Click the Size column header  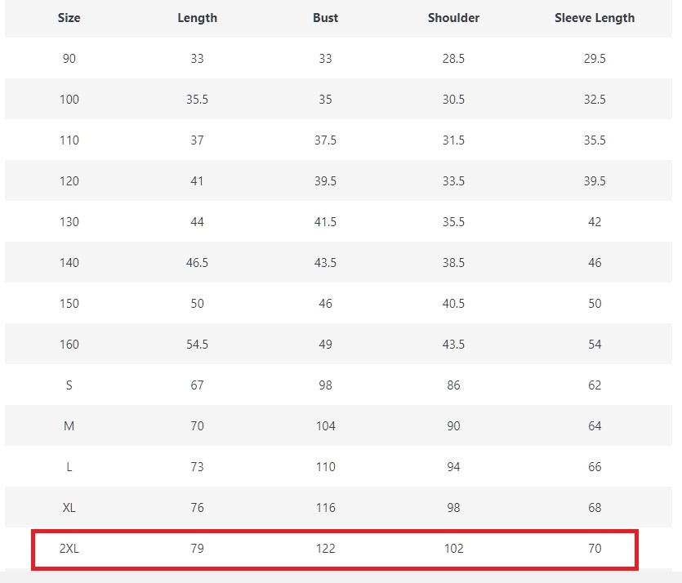click(x=69, y=18)
